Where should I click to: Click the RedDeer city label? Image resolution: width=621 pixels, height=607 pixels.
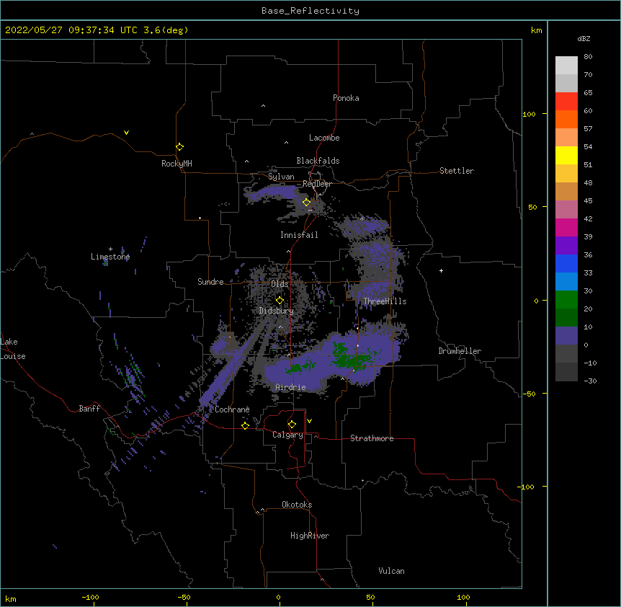317,184
